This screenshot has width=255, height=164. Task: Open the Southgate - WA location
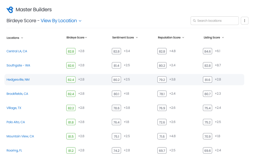point(18,65)
